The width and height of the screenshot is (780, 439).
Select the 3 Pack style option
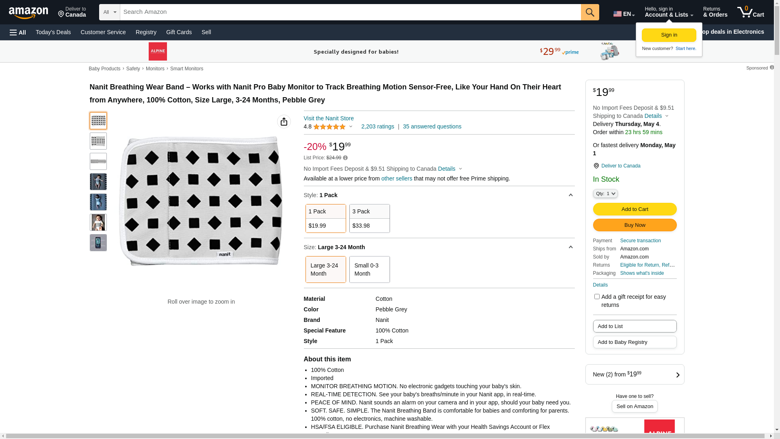click(x=369, y=219)
